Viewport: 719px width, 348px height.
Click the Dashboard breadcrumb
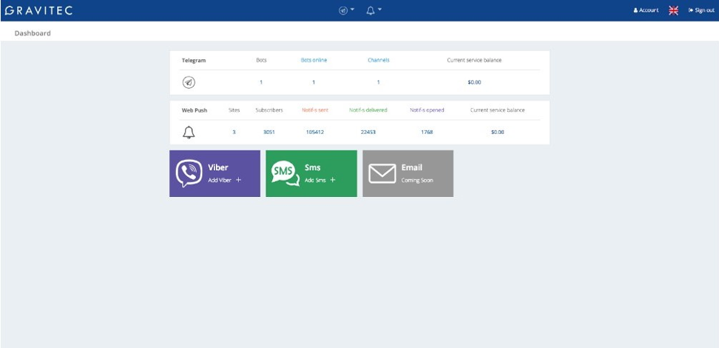(x=33, y=33)
